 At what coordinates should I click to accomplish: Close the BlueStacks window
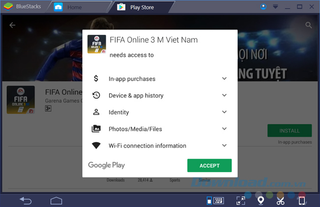click(x=312, y=7)
